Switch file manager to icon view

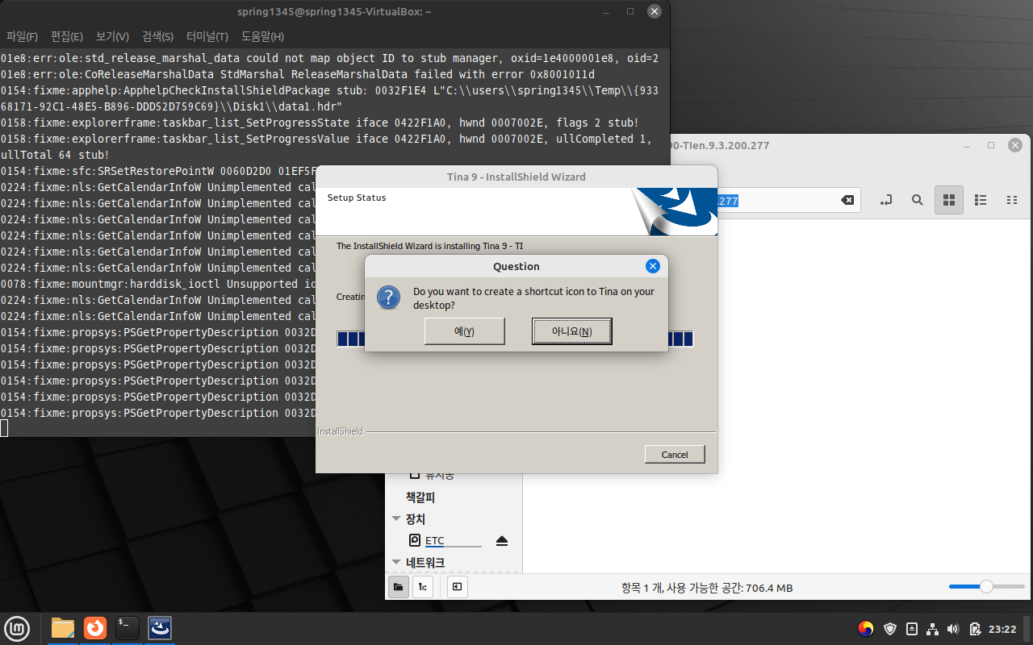click(949, 200)
